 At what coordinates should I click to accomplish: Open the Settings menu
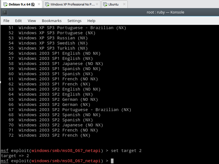[74, 21]
